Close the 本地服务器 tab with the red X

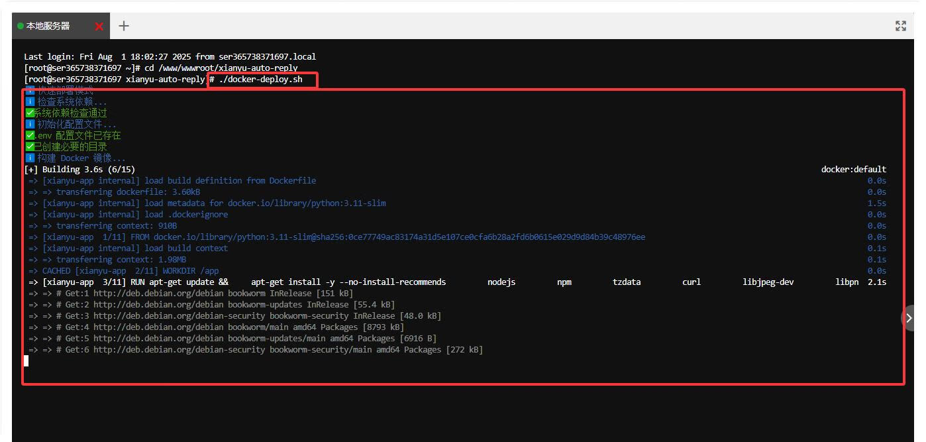(x=99, y=27)
